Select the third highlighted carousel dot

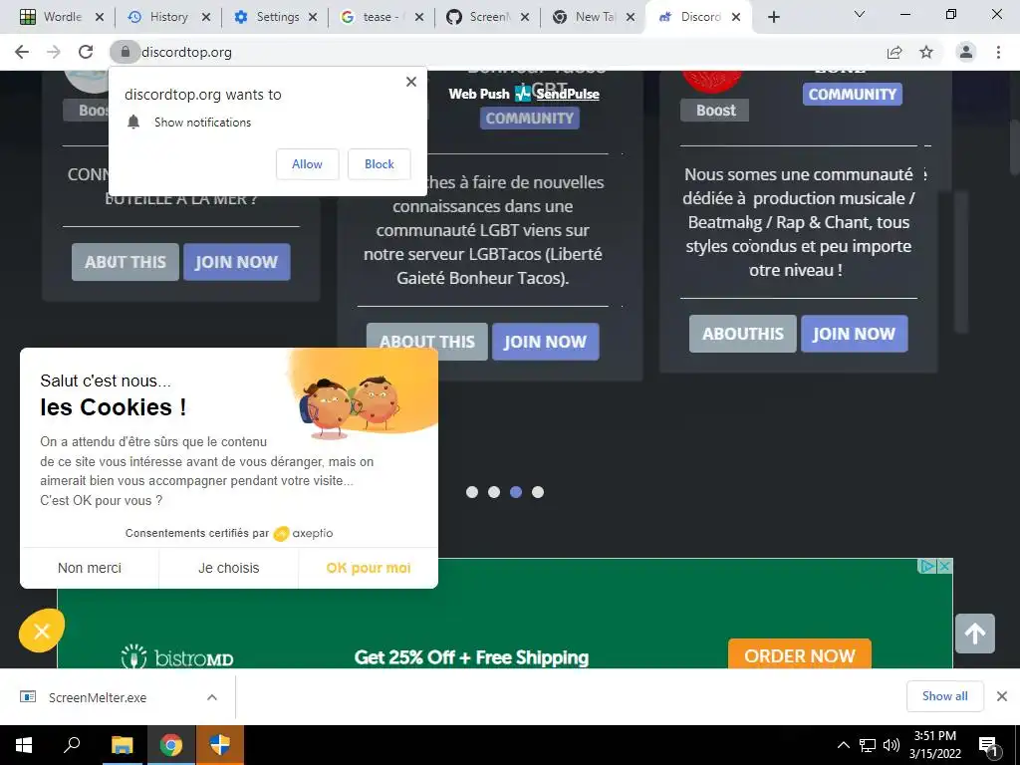(516, 492)
